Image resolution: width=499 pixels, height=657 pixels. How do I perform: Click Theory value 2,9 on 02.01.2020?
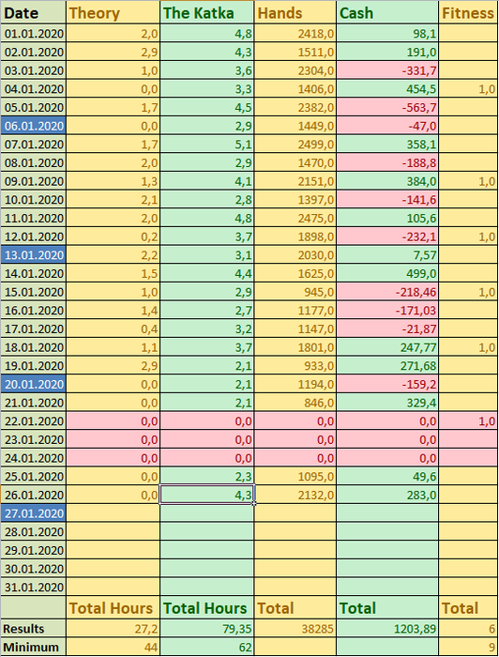(113, 52)
